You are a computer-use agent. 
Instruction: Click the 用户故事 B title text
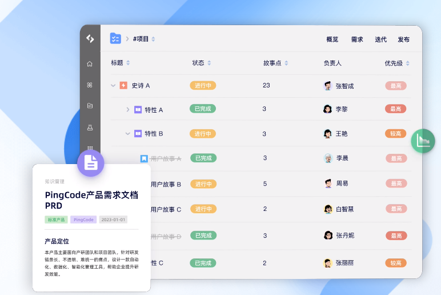[x=166, y=184]
